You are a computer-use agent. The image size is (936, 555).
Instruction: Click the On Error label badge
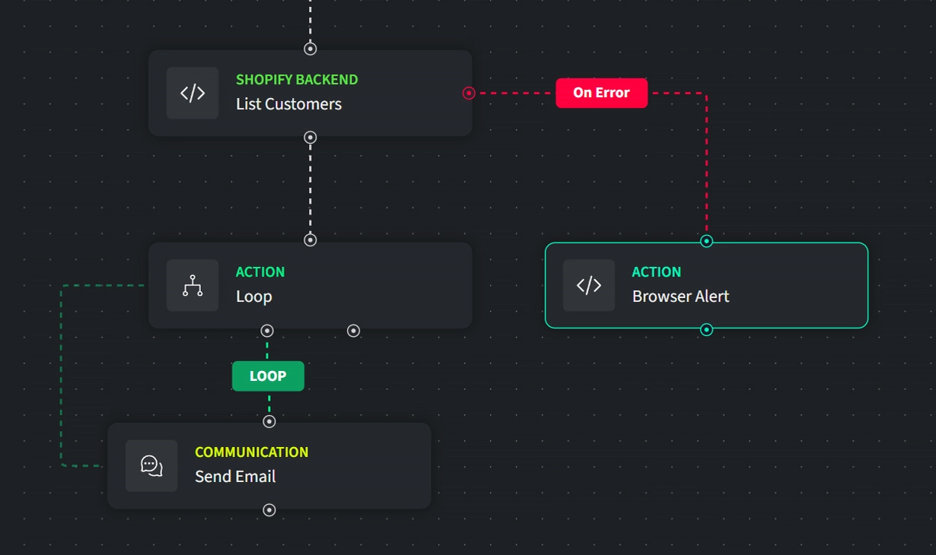tap(602, 93)
